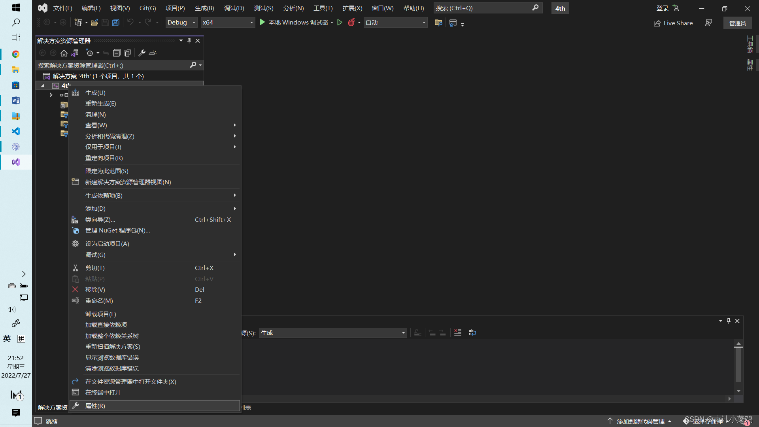The height and width of the screenshot is (427, 759).
Task: Expand the references tree node arrow
Action: (51, 95)
